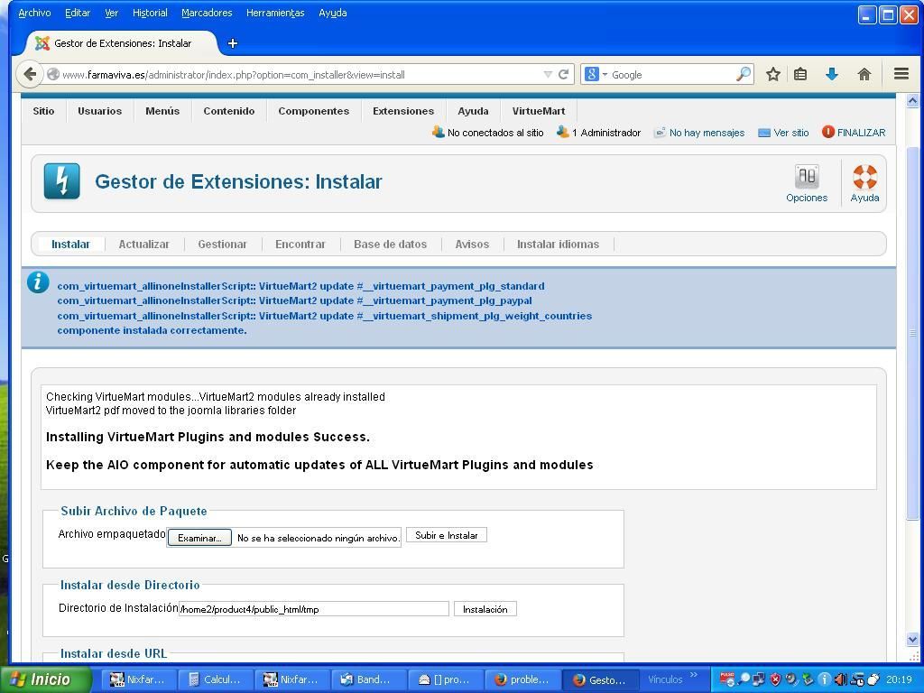Expand the address bar history dropdown arrow
Screen dimensions: 924x693
coord(548,74)
